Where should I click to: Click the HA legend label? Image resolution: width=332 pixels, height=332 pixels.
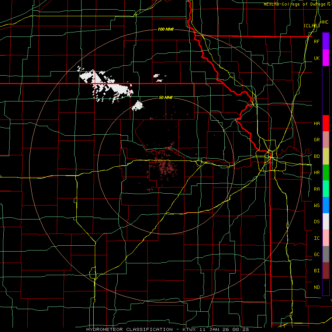(317, 123)
